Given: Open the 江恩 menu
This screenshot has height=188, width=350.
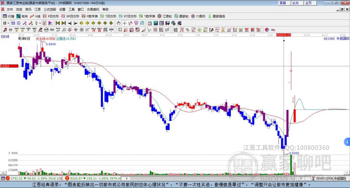Looking at the screenshot, I should coord(38,9).
